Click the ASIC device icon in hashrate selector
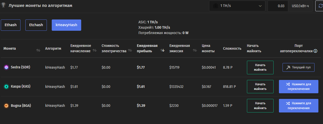This screenshot has width=323, height=124. click(215, 6)
